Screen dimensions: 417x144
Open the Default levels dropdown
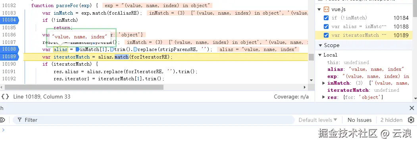(x=318, y=120)
